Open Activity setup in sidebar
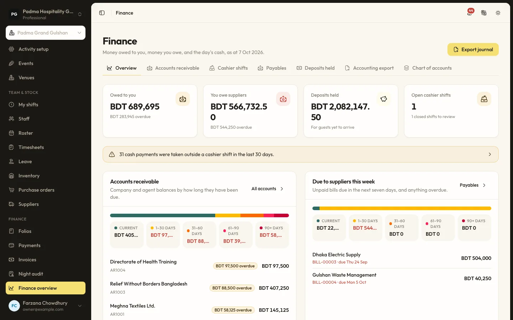 point(46,49)
